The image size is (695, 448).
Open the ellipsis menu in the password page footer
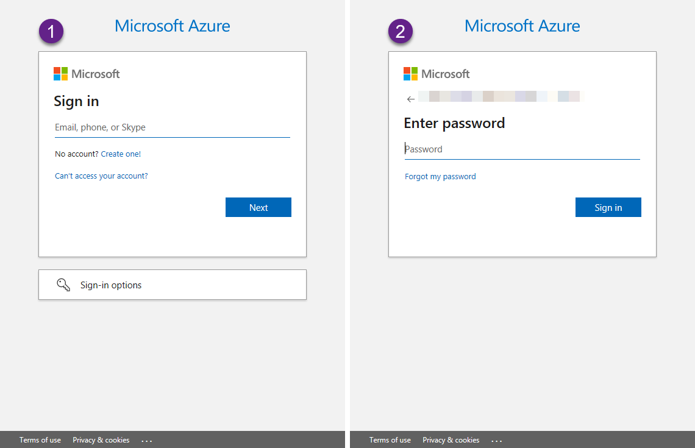[x=497, y=440]
